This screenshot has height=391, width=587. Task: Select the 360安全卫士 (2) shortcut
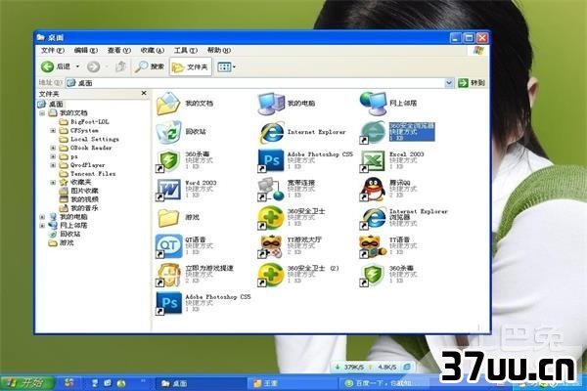[271, 275]
